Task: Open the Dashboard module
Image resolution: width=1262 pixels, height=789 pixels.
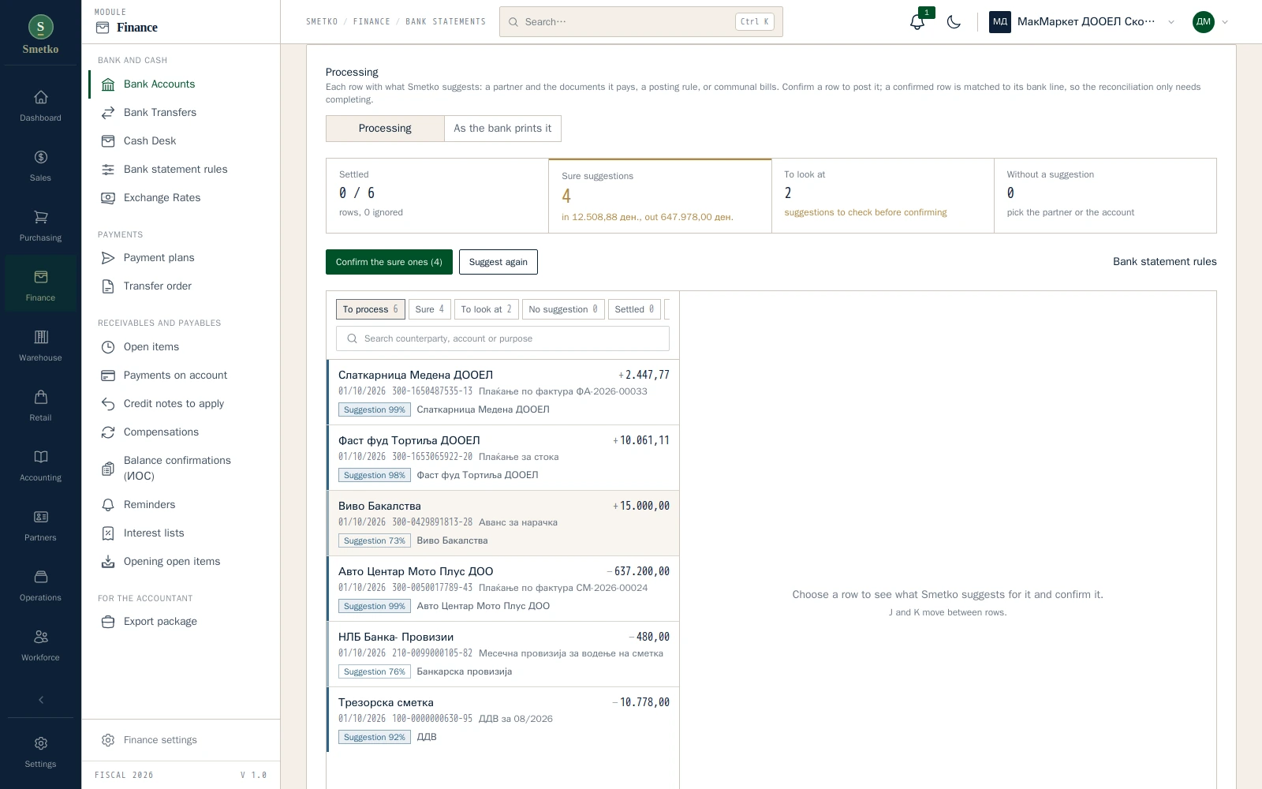Action: pyautogui.click(x=40, y=106)
